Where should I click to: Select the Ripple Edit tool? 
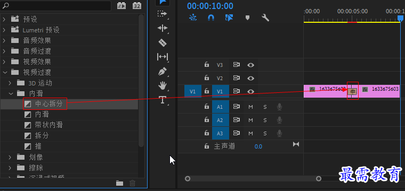(163, 28)
